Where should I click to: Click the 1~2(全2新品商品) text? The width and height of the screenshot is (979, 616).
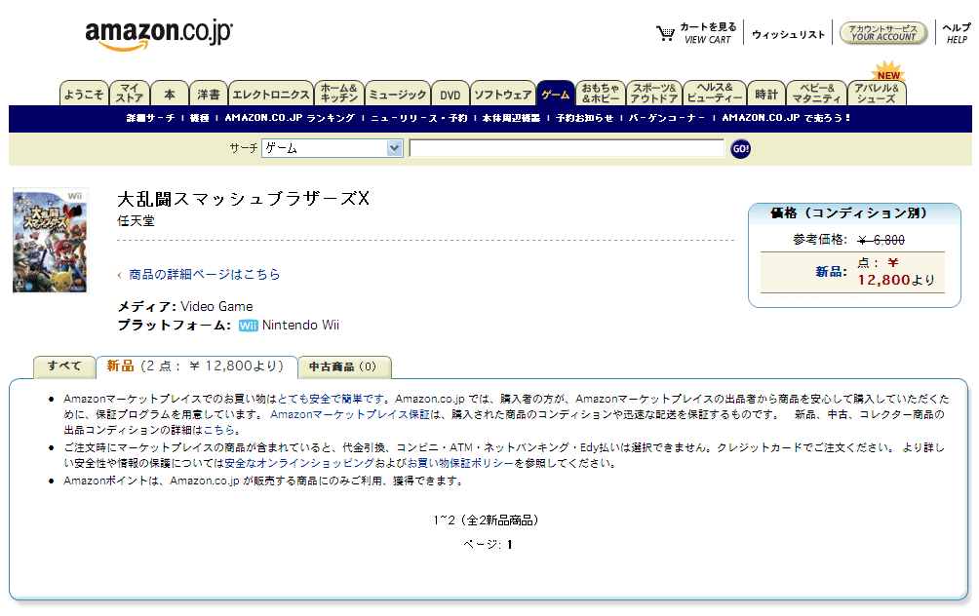coord(487,520)
